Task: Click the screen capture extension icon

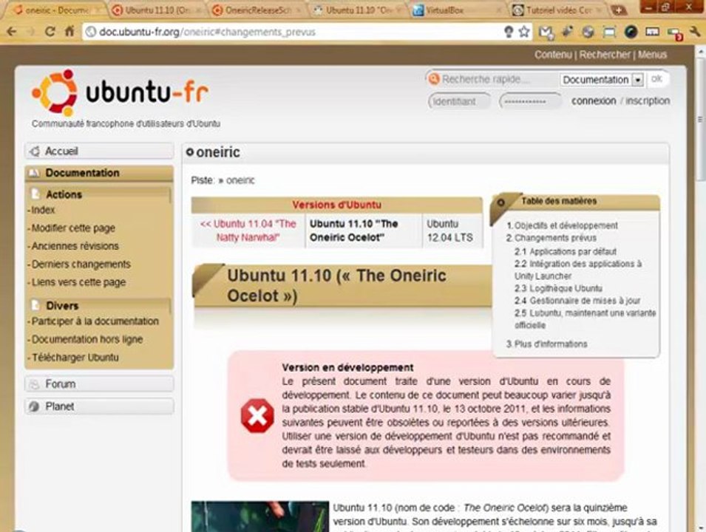Action: click(x=609, y=32)
